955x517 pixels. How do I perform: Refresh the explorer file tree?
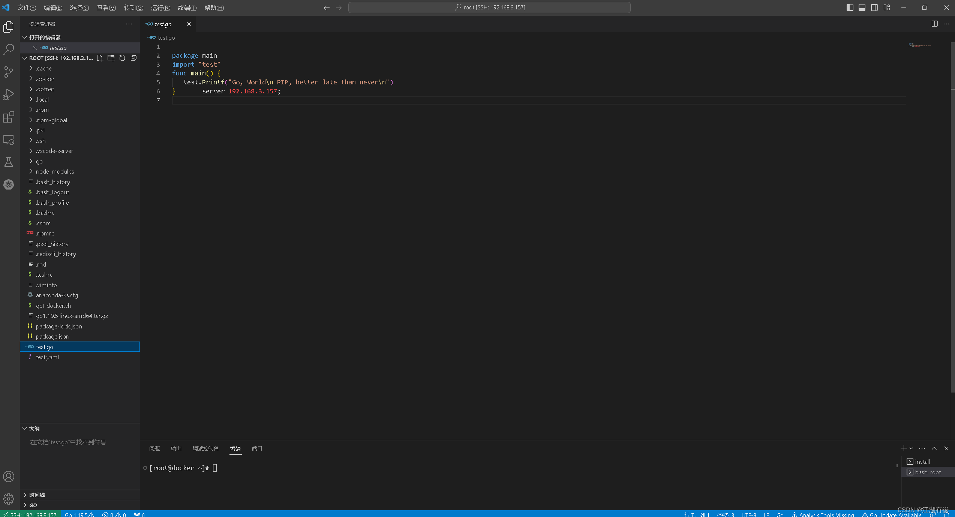pos(122,58)
